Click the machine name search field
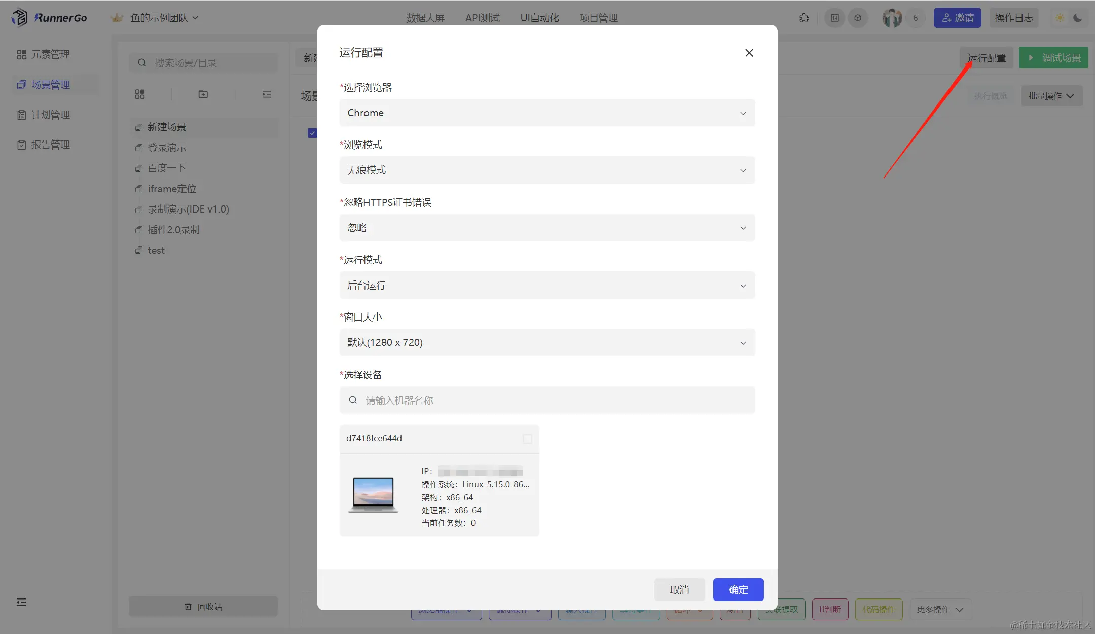 (x=547, y=400)
